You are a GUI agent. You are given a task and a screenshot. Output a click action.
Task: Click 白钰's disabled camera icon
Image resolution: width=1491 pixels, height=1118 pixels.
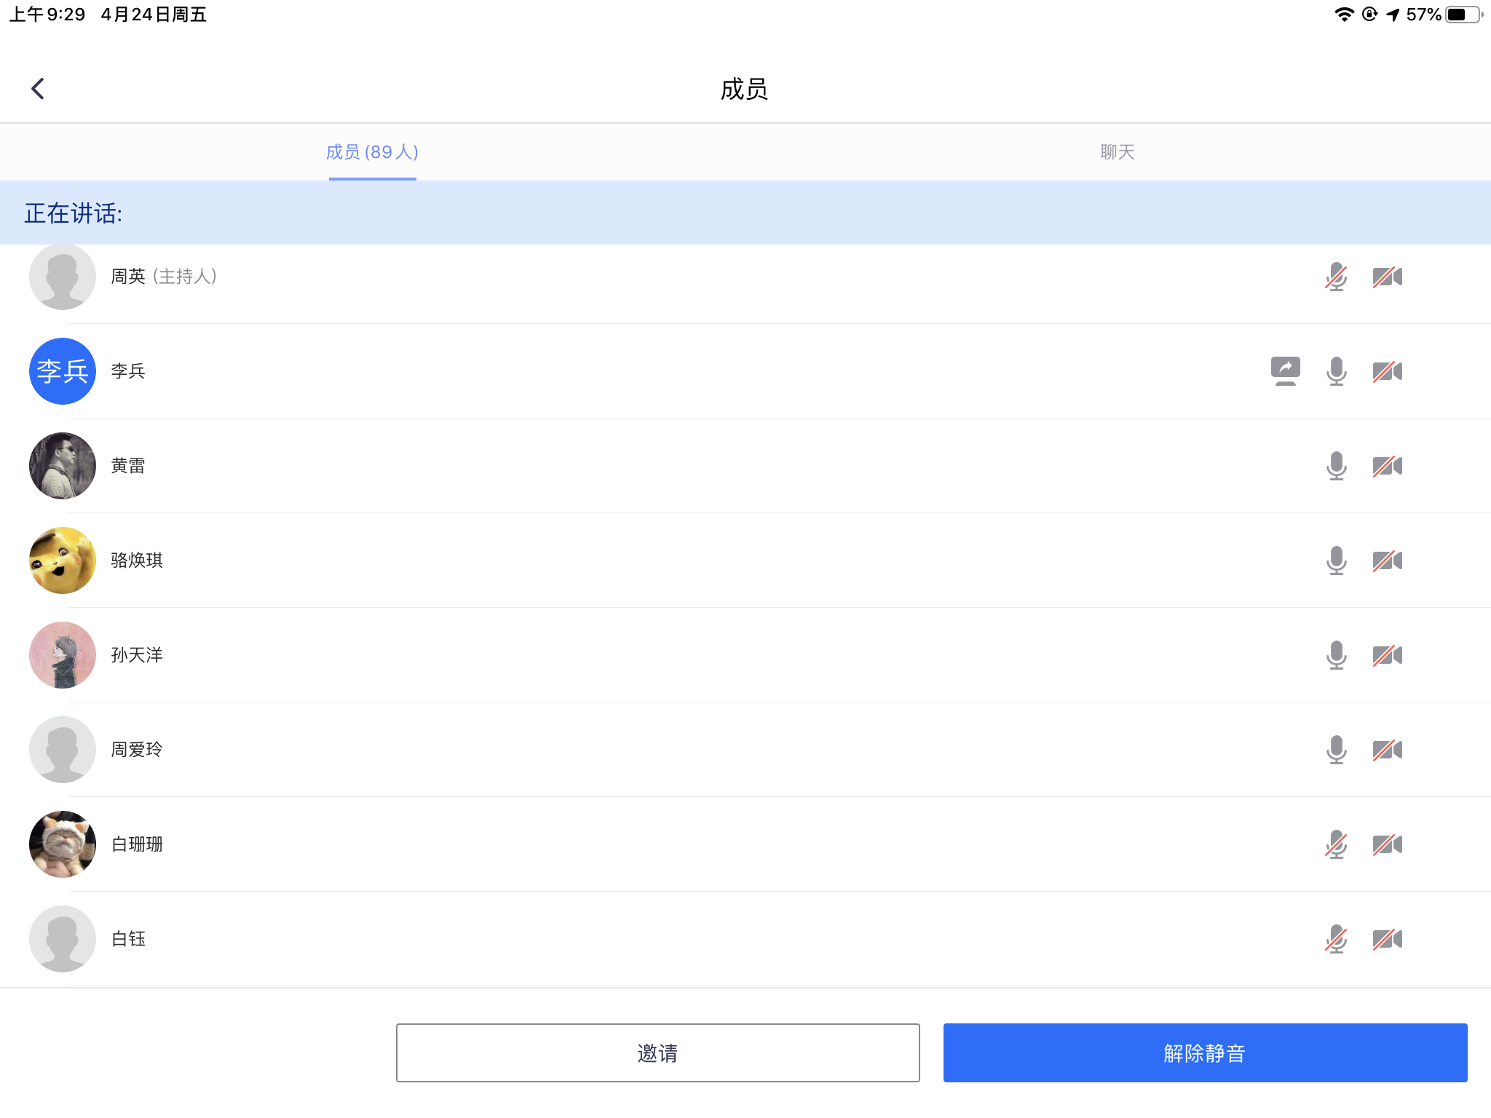[x=1387, y=939]
